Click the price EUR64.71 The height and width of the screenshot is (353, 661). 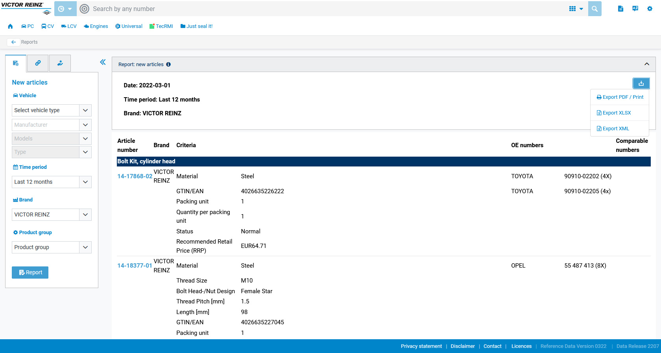pos(253,246)
